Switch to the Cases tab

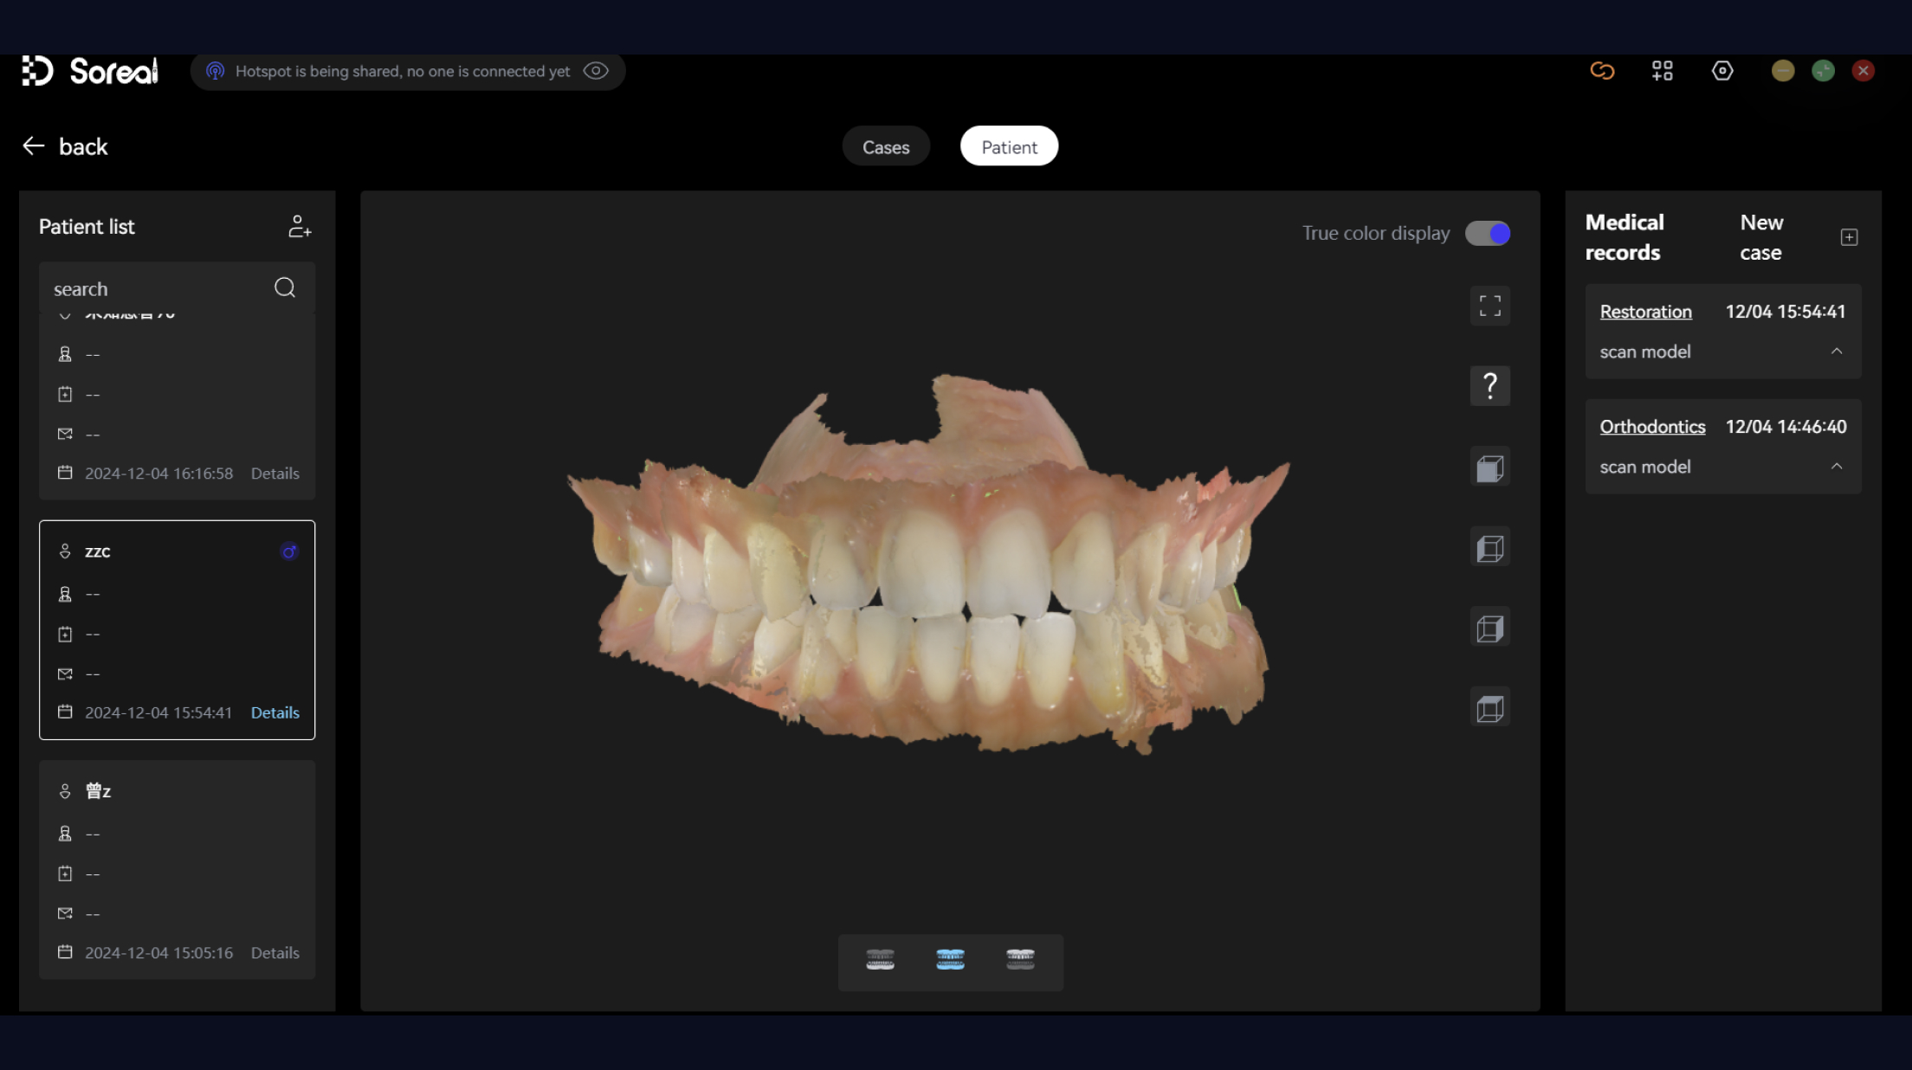[x=885, y=145]
